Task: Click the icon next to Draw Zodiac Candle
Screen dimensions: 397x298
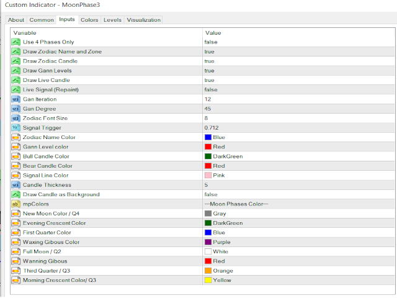Action: 16,61
